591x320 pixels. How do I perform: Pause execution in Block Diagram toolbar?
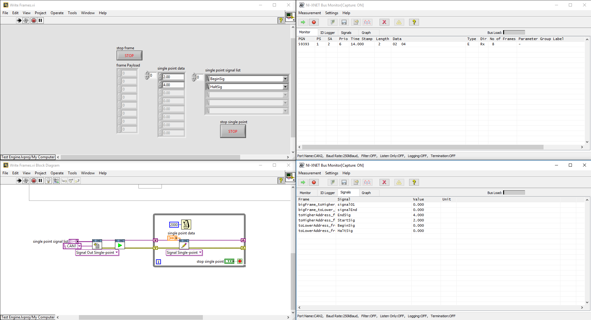coord(40,180)
